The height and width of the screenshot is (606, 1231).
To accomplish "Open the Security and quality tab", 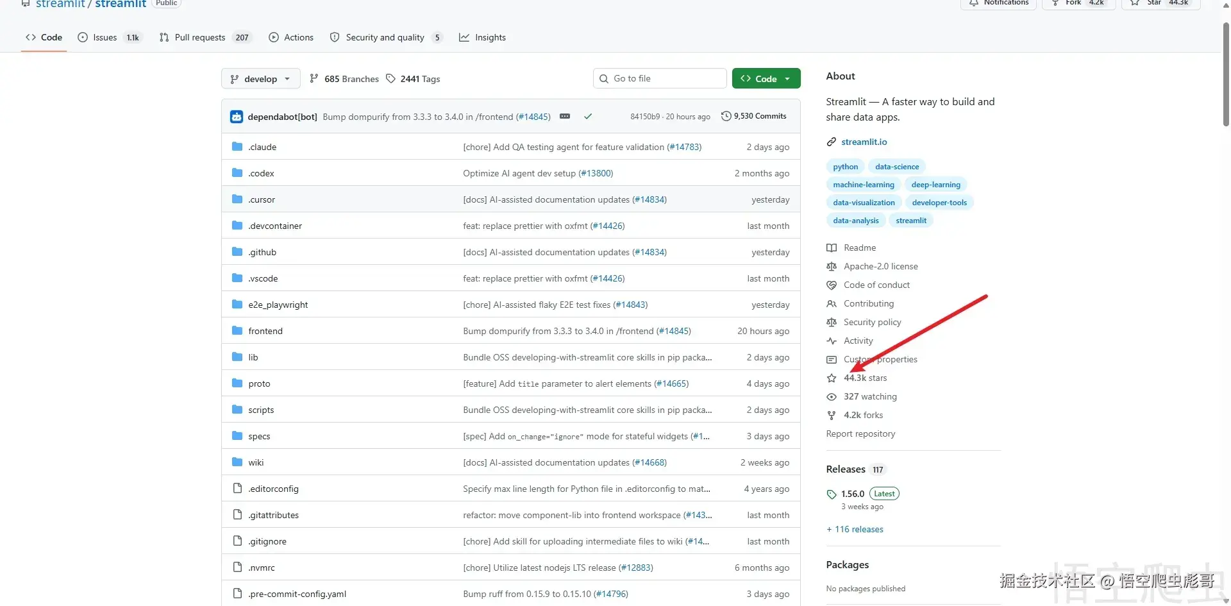I will coord(386,37).
